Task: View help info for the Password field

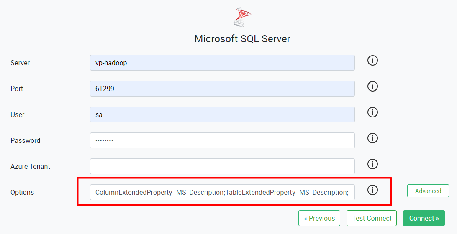Action: click(x=372, y=138)
